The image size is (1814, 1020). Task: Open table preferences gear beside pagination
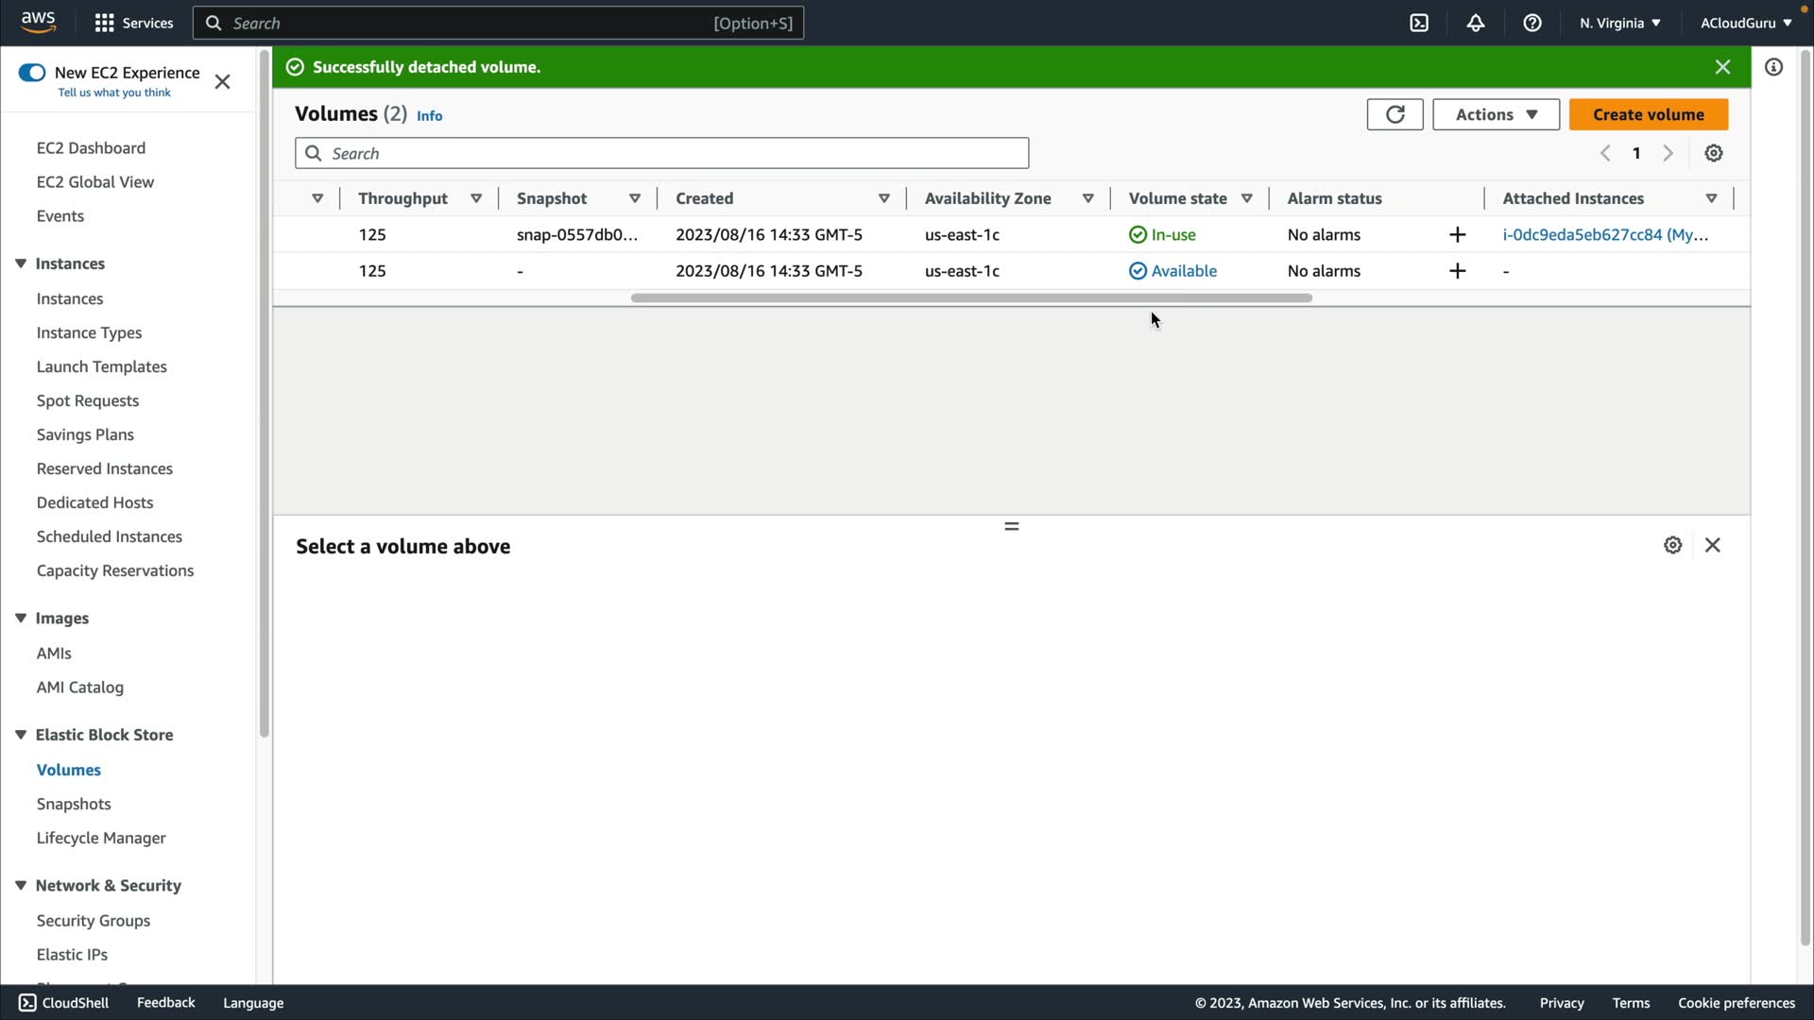coord(1714,153)
